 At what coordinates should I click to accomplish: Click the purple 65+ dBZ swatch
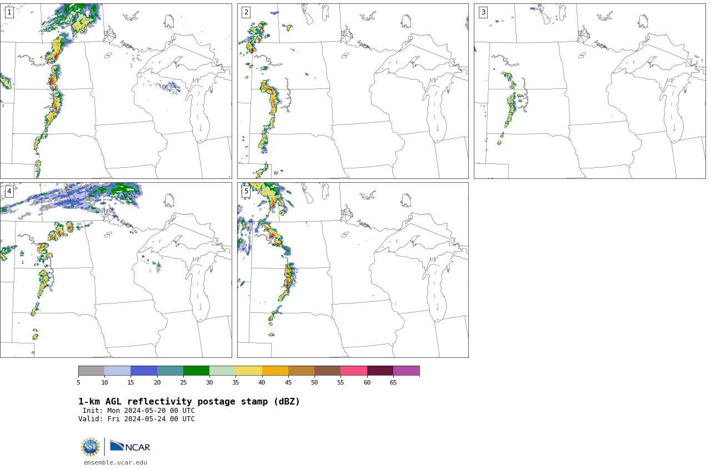(406, 371)
